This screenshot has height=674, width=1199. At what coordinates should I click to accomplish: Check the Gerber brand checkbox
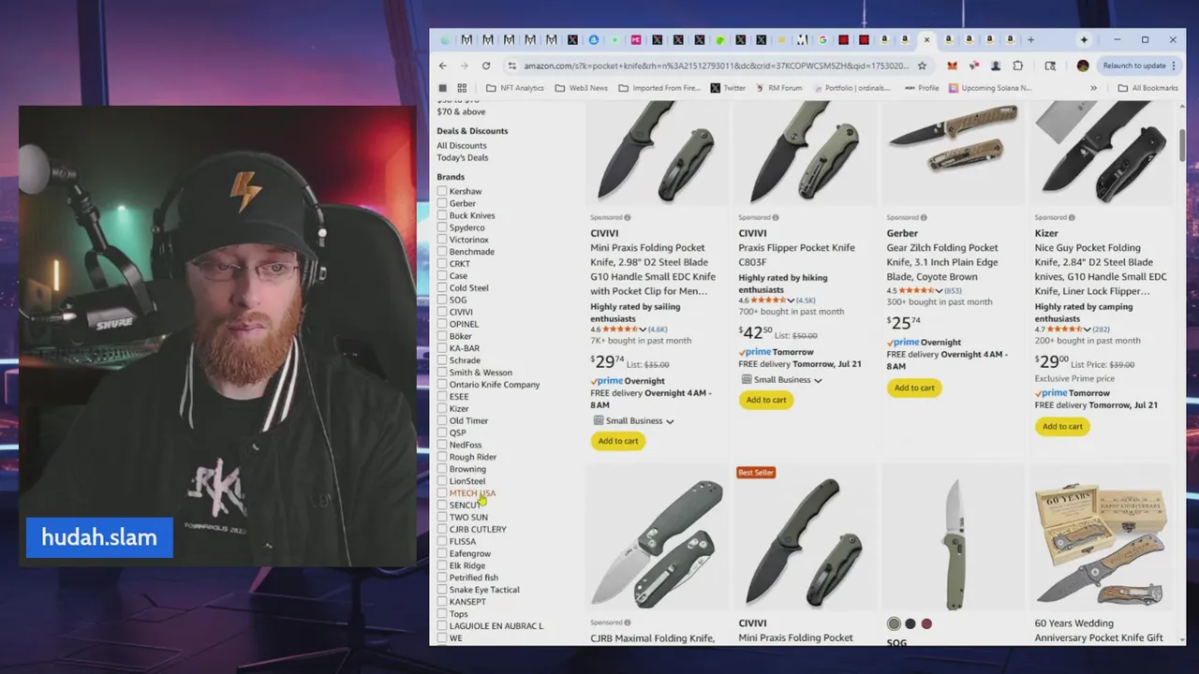(x=442, y=203)
